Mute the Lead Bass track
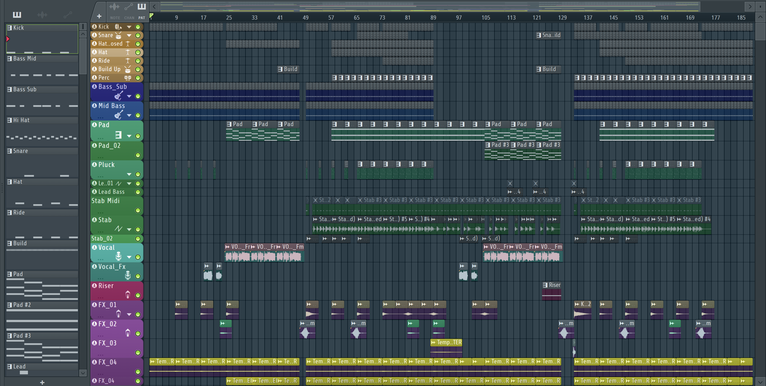This screenshot has width=766, height=386. [x=138, y=192]
